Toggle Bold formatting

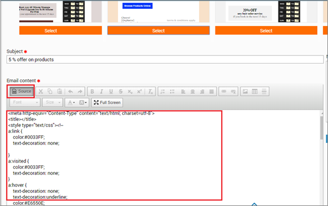tap(92, 91)
